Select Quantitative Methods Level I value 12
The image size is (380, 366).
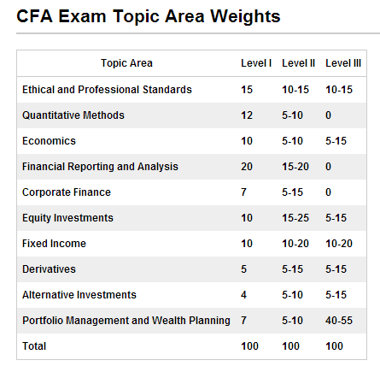tap(247, 115)
